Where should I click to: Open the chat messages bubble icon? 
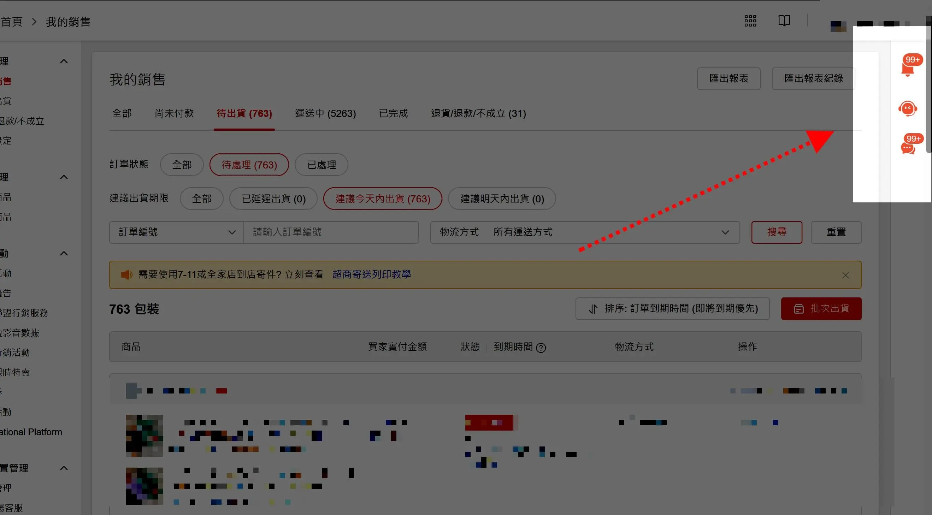(x=907, y=148)
